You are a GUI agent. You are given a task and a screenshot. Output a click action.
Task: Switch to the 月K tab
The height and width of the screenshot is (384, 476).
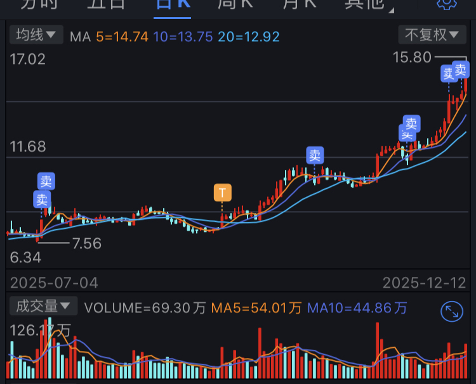[x=300, y=4]
